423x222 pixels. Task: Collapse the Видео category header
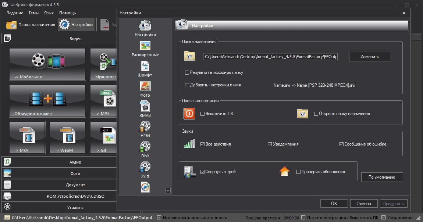point(59,39)
